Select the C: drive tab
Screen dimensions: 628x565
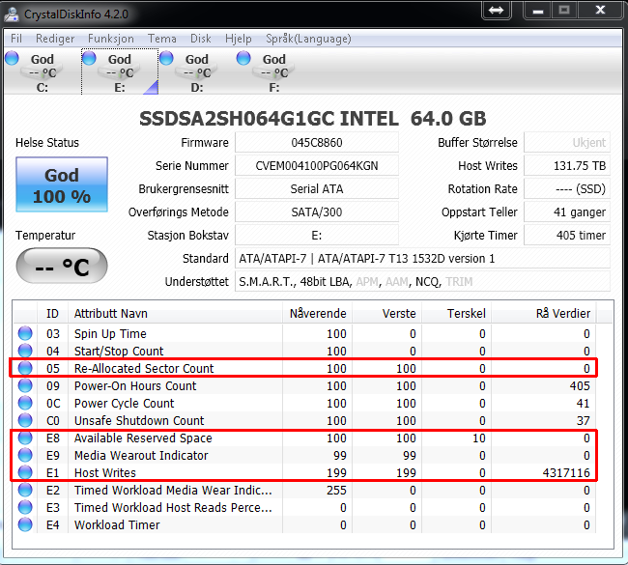point(43,72)
